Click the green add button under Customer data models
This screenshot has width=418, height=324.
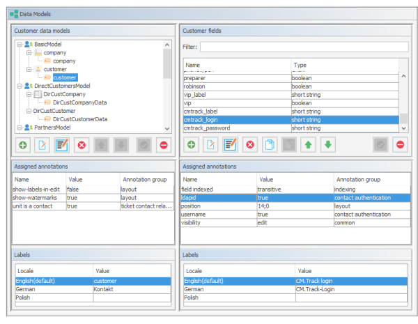pyautogui.click(x=22, y=145)
